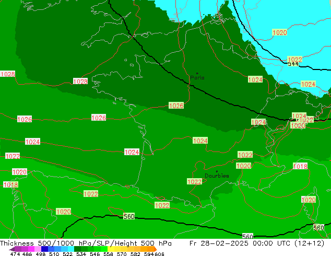This screenshot has width=331, height=256.
Task: Pick the bright lime green legend swatch
Action: (x=104, y=249)
